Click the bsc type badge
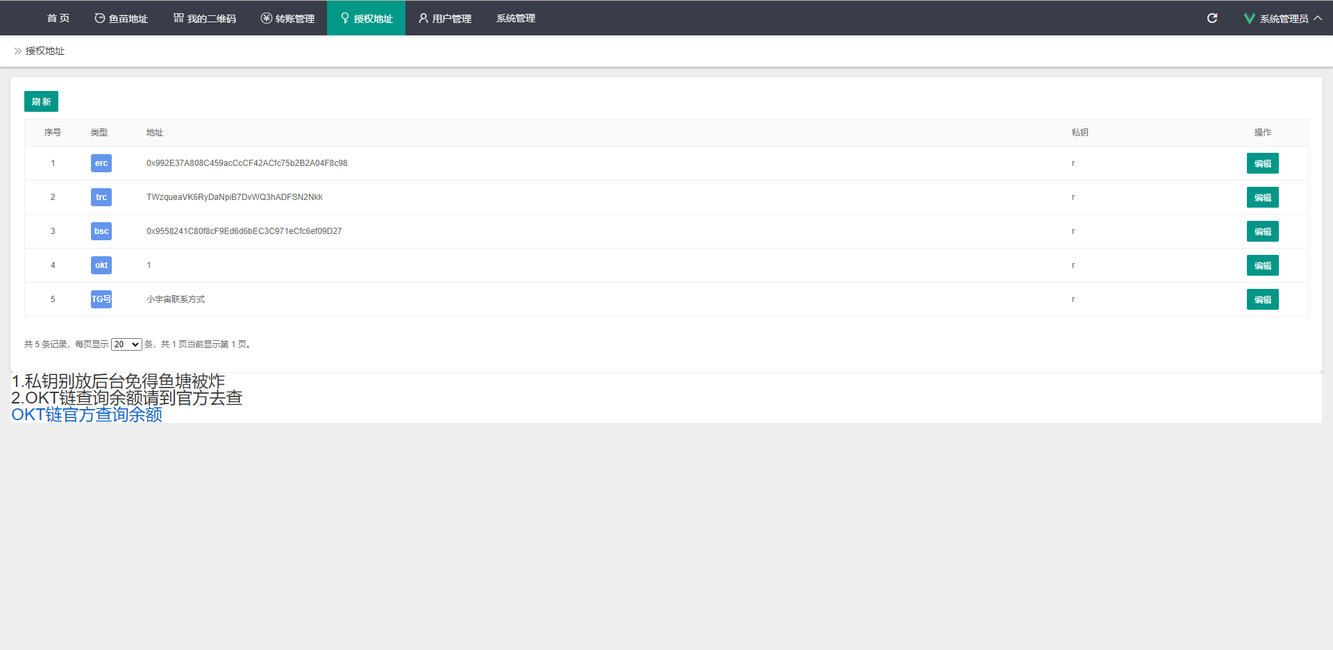The height and width of the screenshot is (650, 1333). 101,231
